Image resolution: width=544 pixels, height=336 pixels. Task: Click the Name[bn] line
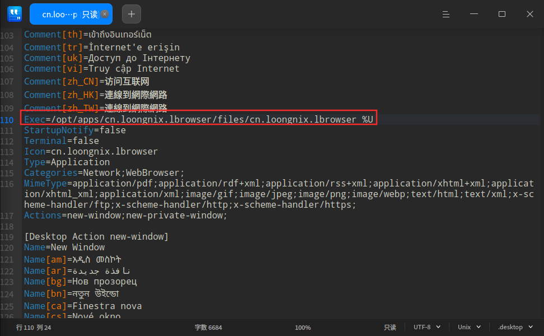pyautogui.click(x=72, y=293)
